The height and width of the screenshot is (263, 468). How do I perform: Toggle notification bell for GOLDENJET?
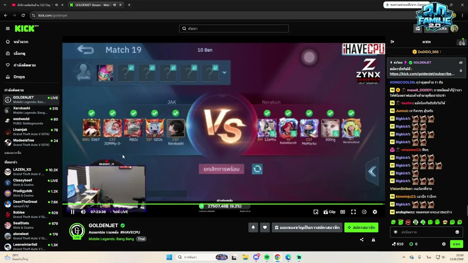pos(253,228)
